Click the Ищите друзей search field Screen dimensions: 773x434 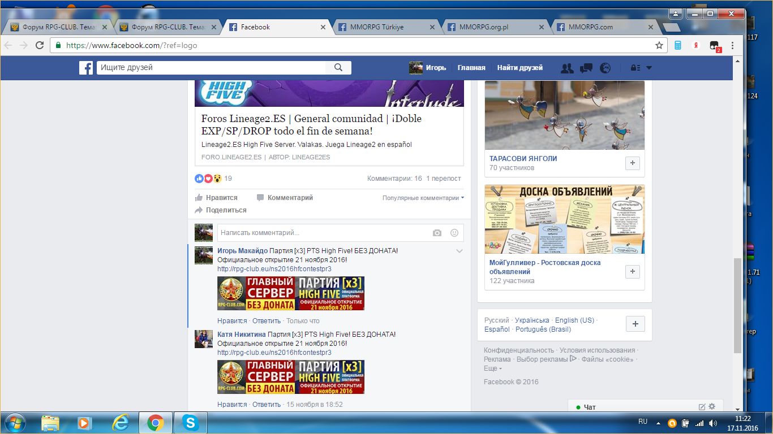[212, 68]
